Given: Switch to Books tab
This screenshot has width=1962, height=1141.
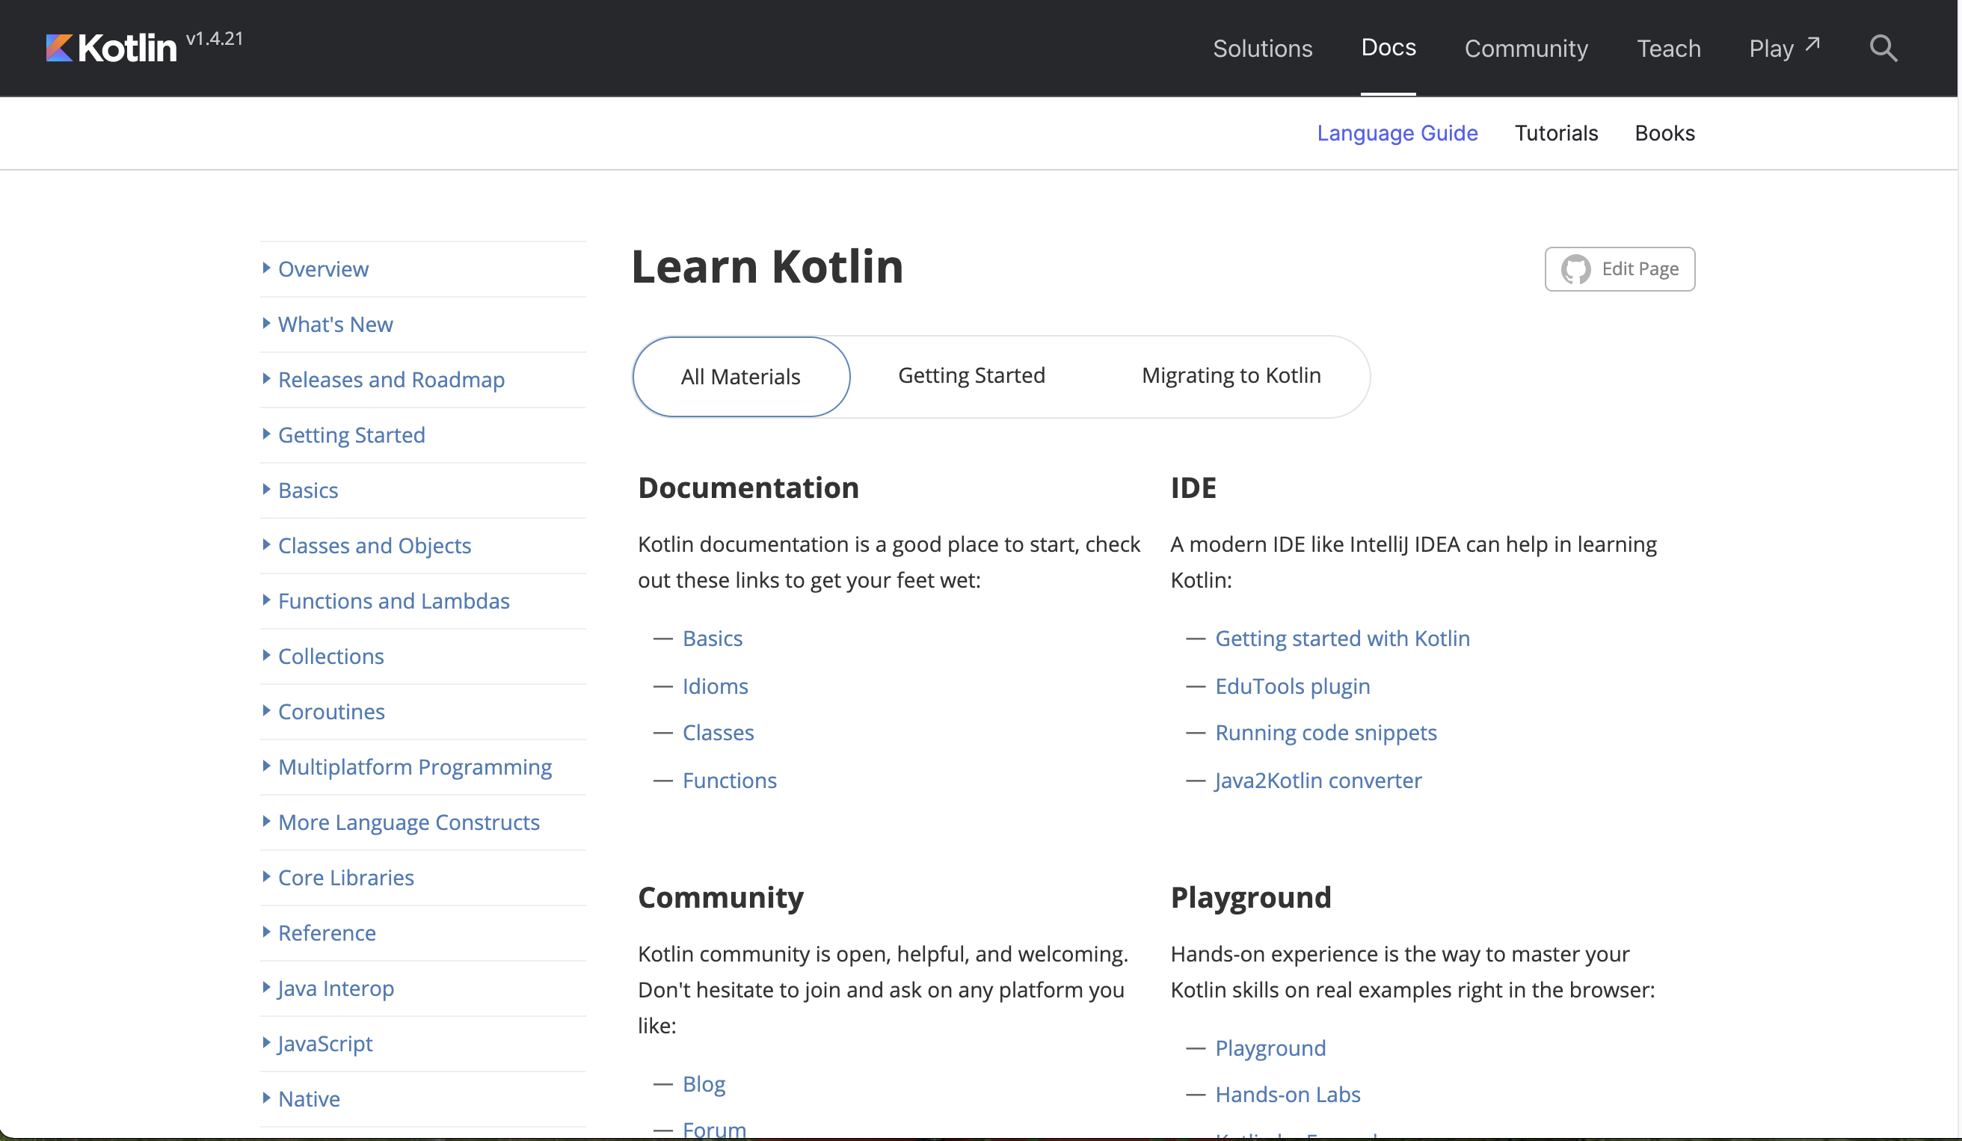Looking at the screenshot, I should click(x=1664, y=133).
